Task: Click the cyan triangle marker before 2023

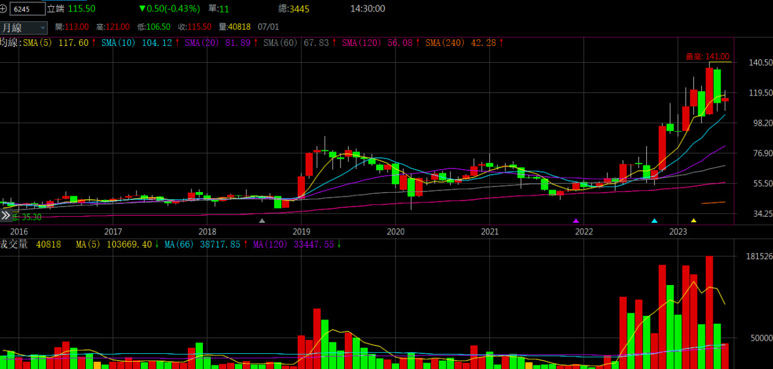Action: click(x=654, y=221)
